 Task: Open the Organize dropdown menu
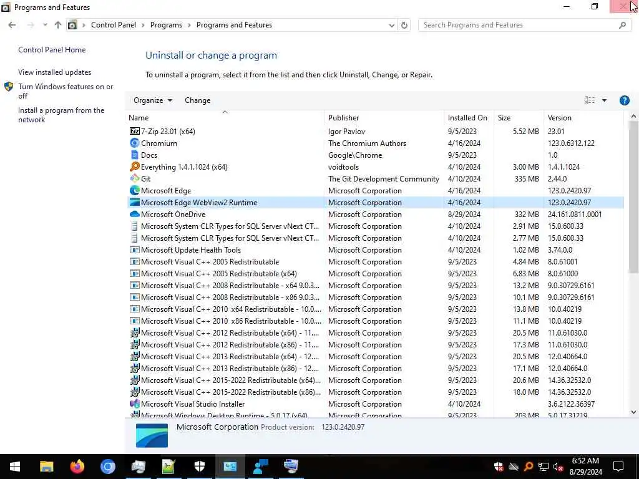point(153,100)
